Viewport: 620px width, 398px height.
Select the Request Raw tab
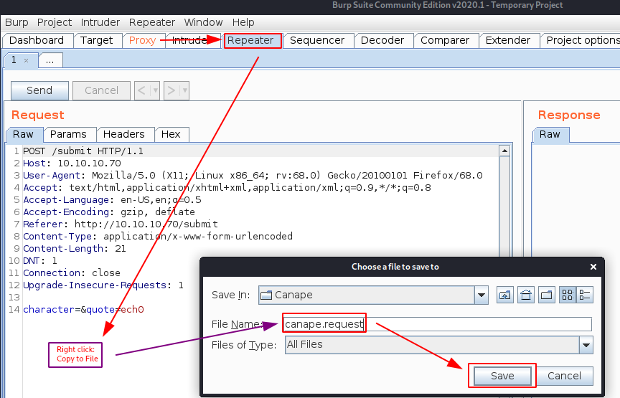pos(23,134)
